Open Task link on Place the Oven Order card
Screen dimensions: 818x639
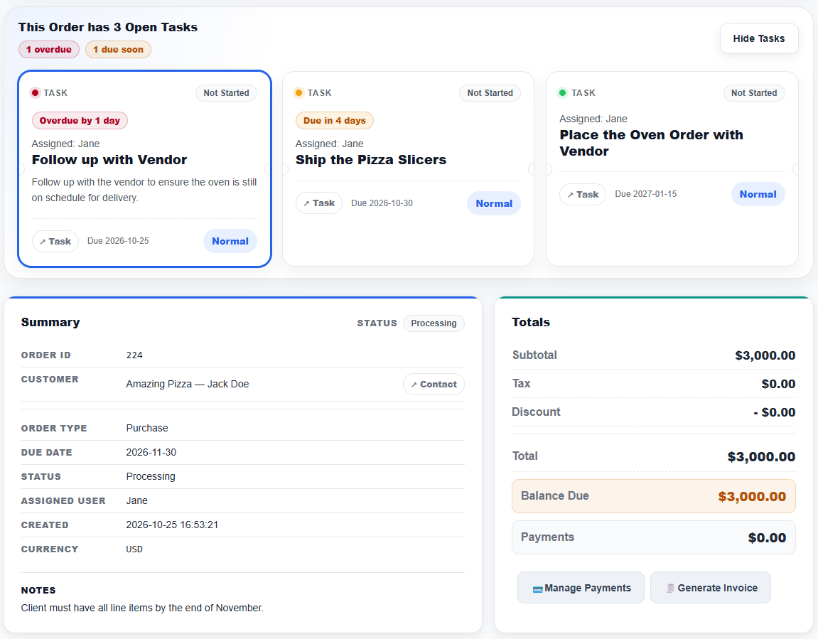pos(583,195)
